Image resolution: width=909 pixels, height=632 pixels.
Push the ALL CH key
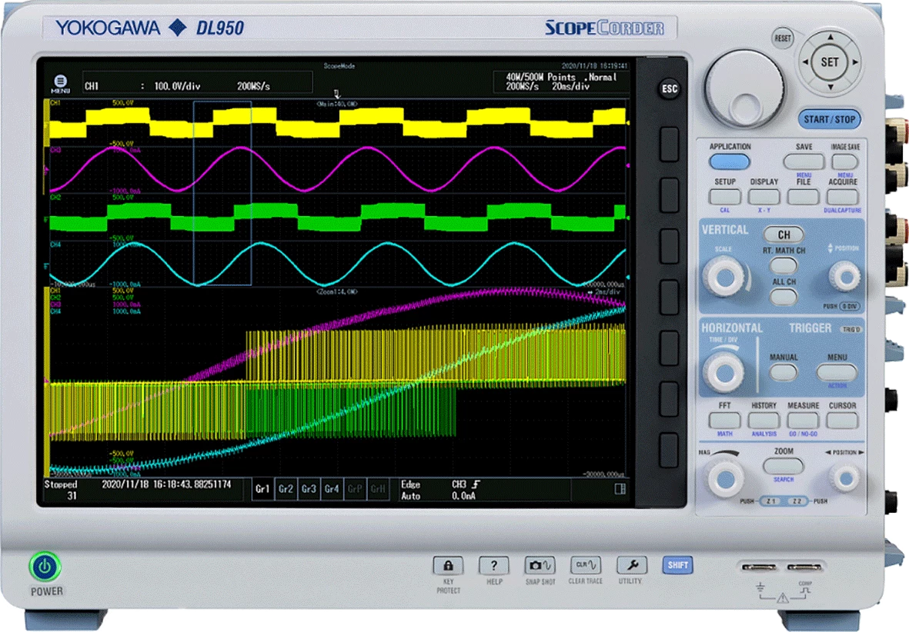click(x=784, y=298)
